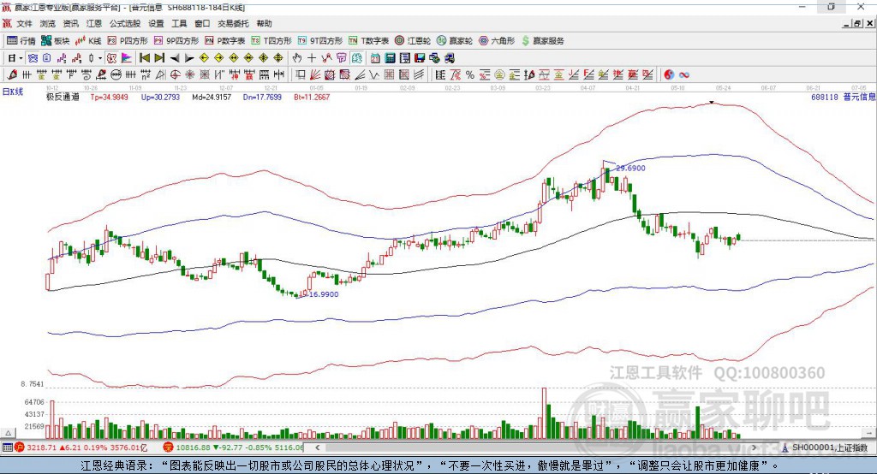Click the Up=30.2793 indicator value
This screenshot has width=877, height=474.
pos(160,98)
